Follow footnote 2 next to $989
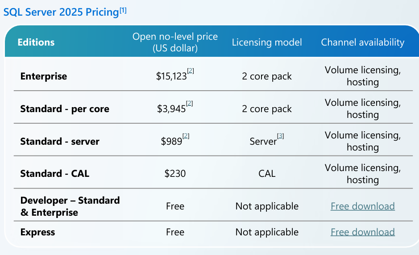Screen dimensions: 419x255 click(x=186, y=136)
